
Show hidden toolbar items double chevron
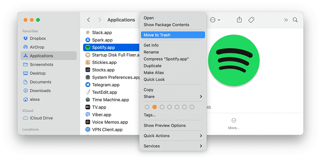[286, 20]
